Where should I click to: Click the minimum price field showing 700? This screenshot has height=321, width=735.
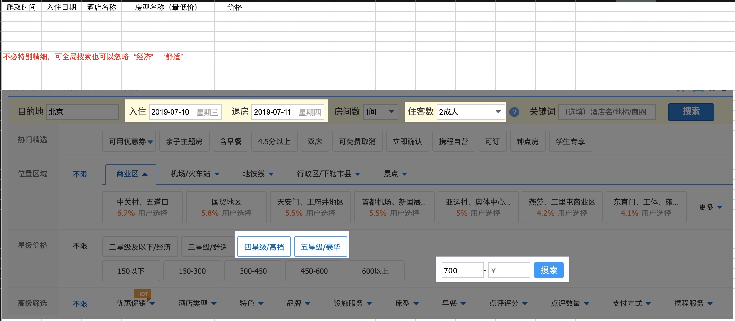[x=462, y=270]
